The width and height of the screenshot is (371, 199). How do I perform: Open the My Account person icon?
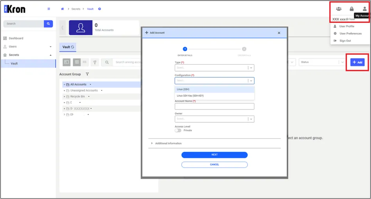coord(365,9)
